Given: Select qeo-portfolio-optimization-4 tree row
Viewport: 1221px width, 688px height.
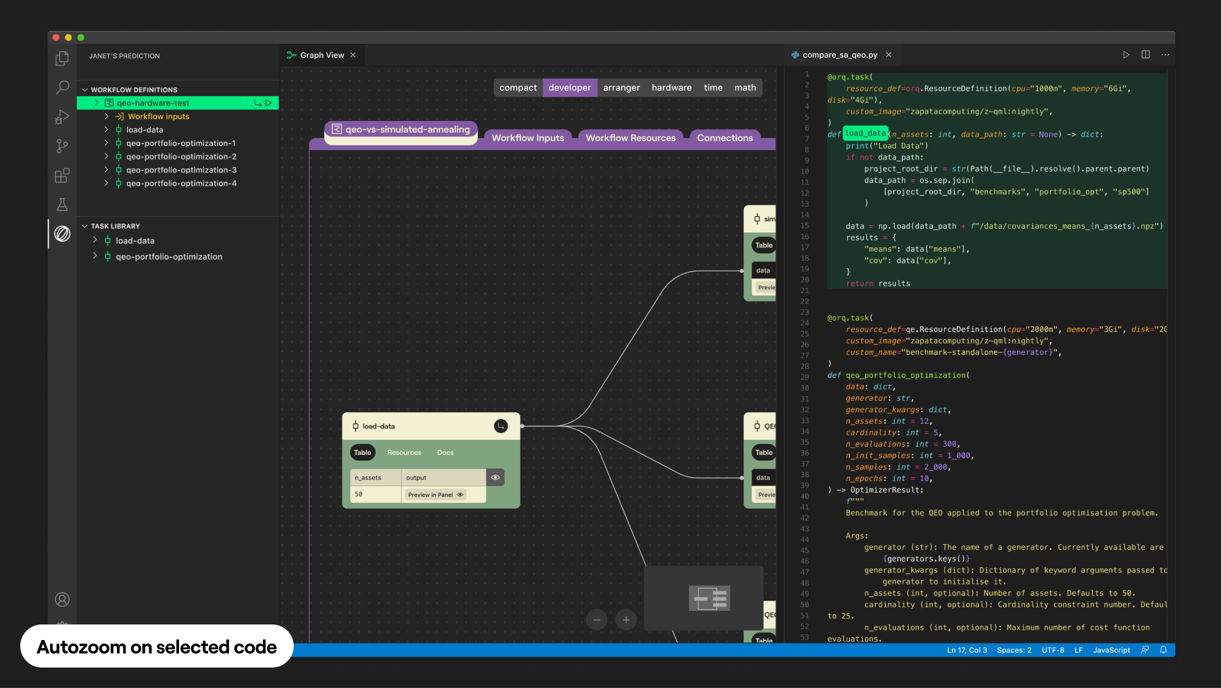Looking at the screenshot, I should 179,183.
